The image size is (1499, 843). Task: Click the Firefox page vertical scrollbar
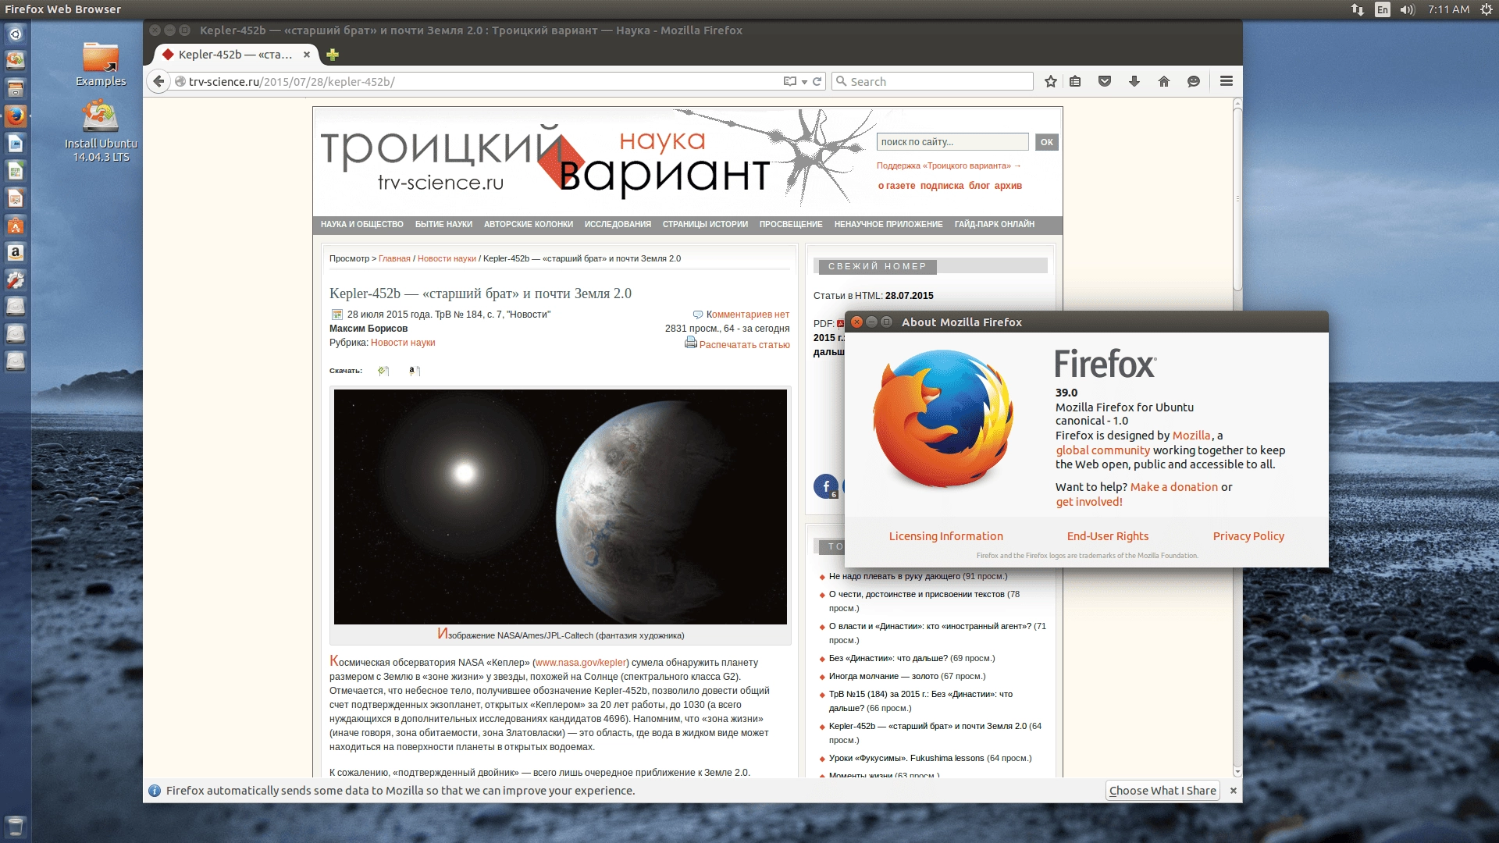tap(1237, 199)
